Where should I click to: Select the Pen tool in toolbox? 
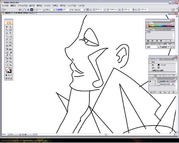[x=7, y=33]
